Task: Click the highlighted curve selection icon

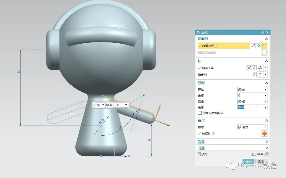Action: point(264,46)
